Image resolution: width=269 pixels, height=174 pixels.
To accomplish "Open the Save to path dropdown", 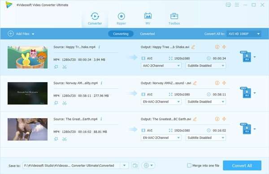I will [124, 165].
